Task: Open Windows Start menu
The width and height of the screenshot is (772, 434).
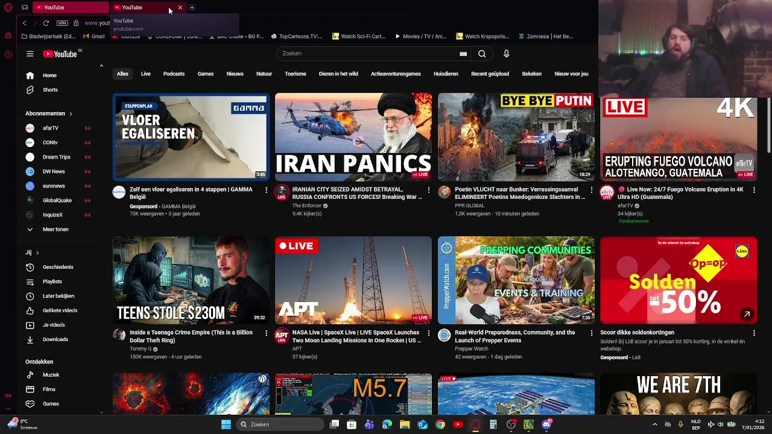Action: tap(226, 424)
